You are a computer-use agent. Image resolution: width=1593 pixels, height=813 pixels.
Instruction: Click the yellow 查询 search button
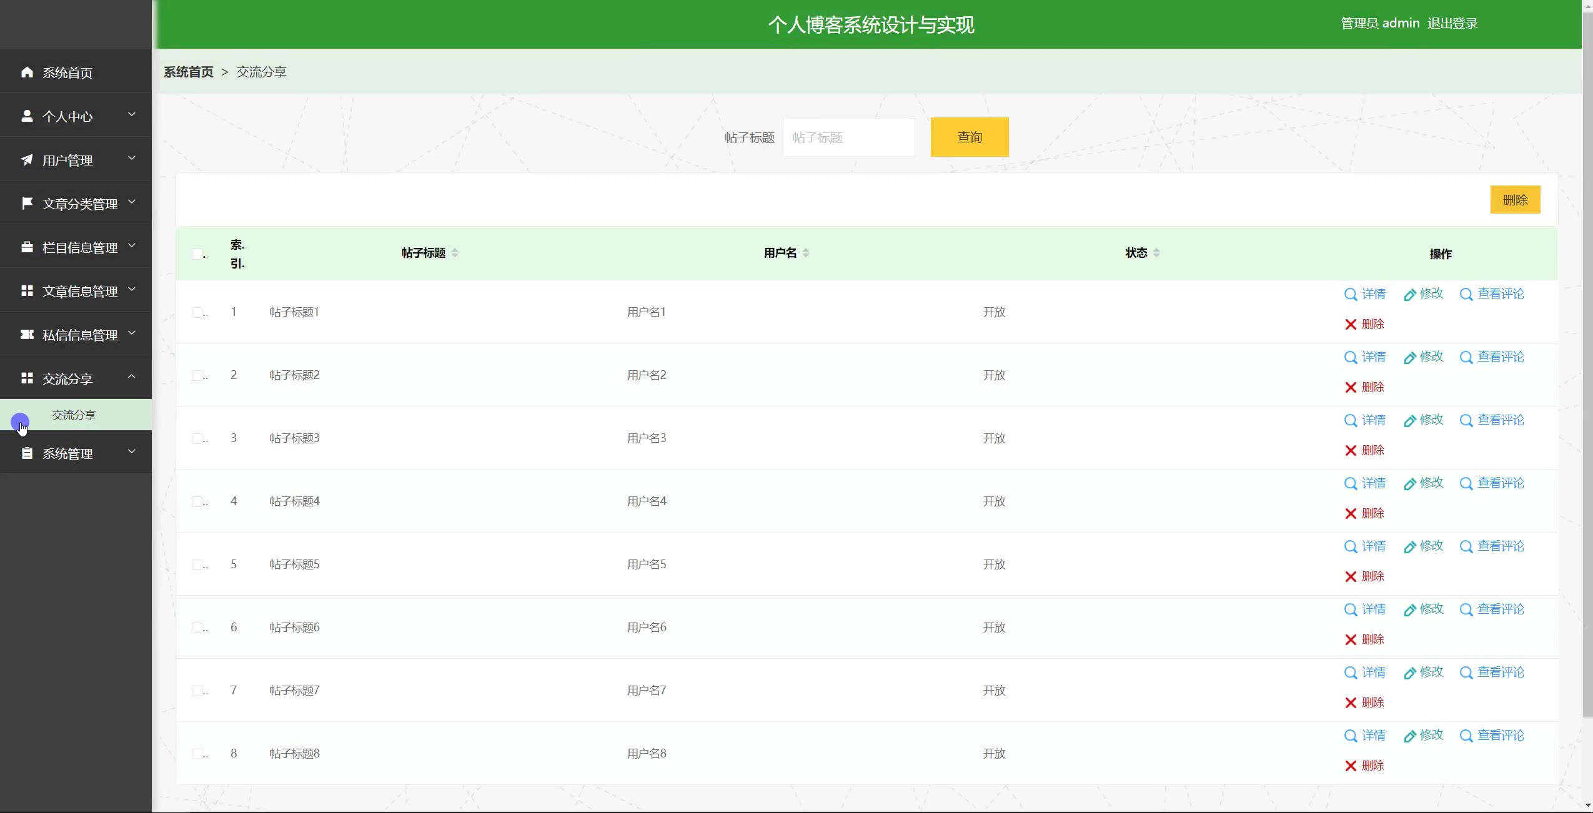coord(970,137)
